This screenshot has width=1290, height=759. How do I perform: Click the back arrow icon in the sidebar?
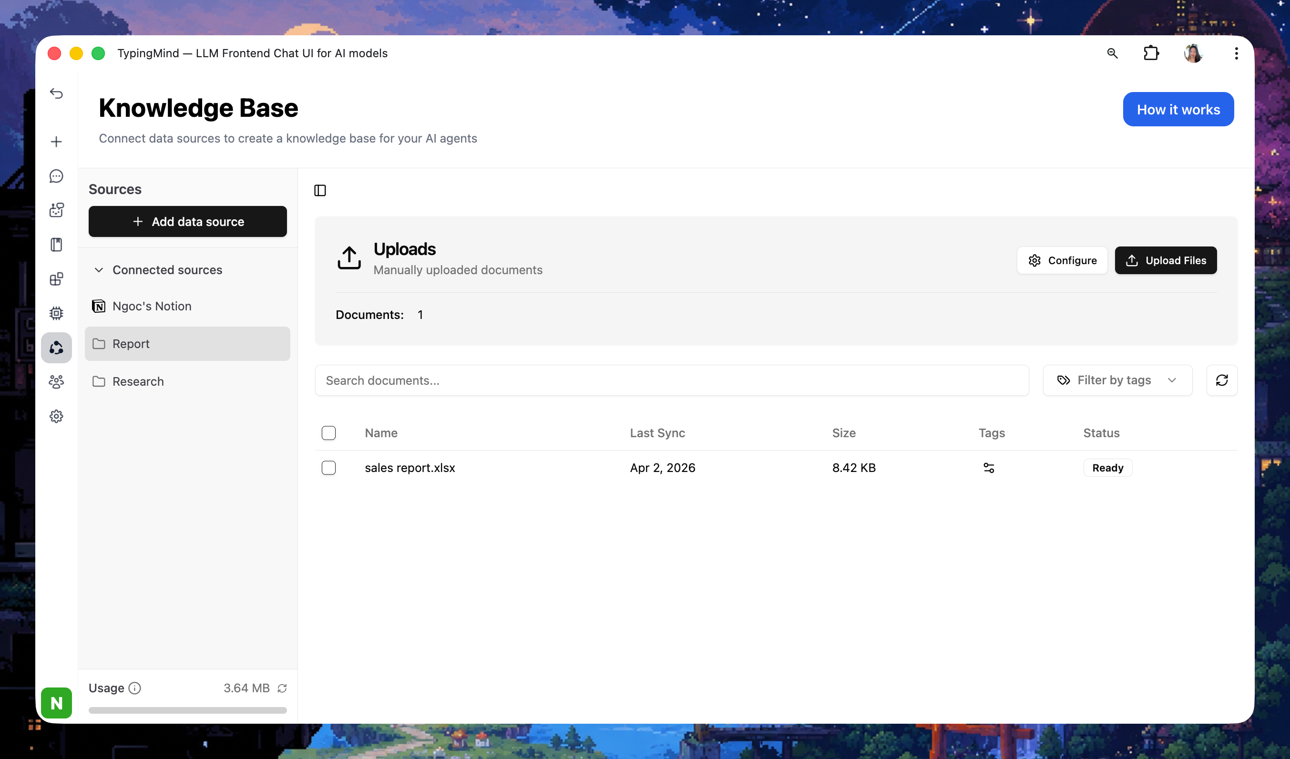56,93
